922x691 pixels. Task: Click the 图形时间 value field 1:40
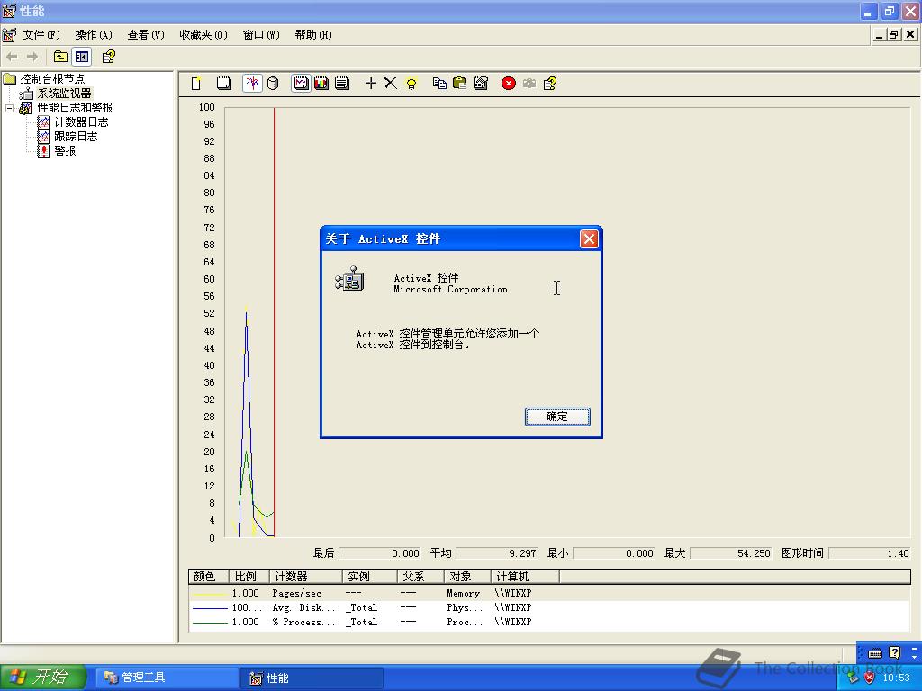869,553
